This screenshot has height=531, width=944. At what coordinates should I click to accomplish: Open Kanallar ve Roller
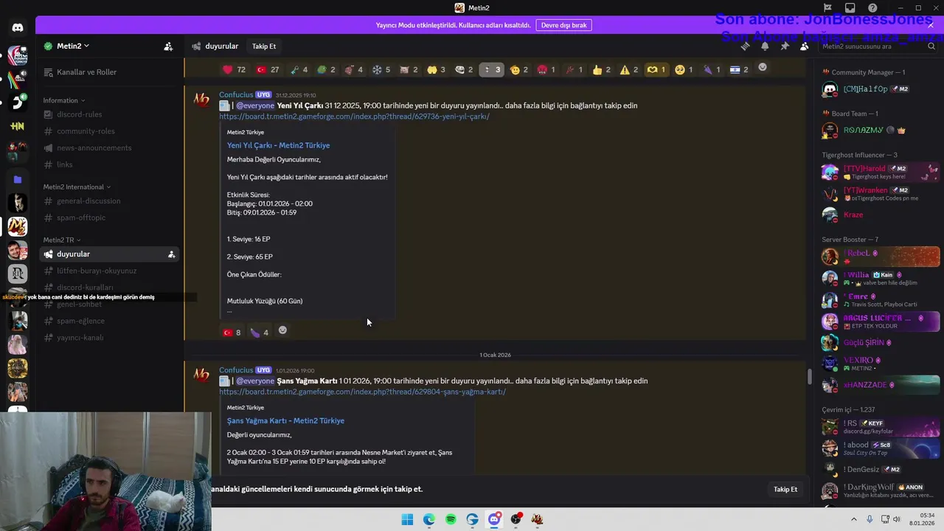[x=109, y=72]
